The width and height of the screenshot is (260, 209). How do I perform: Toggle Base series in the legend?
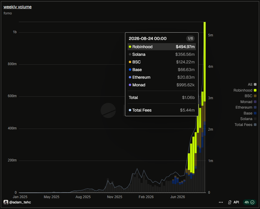(250, 113)
